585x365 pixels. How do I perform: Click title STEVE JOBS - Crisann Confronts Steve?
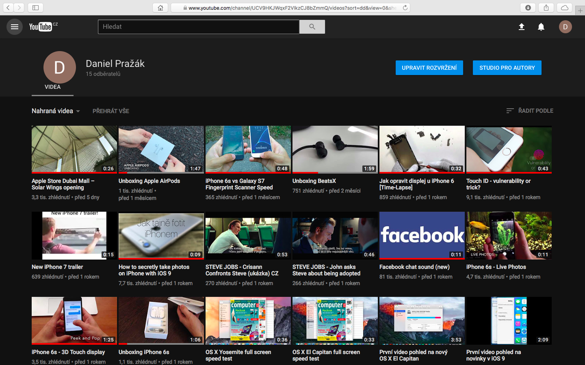pos(242,270)
